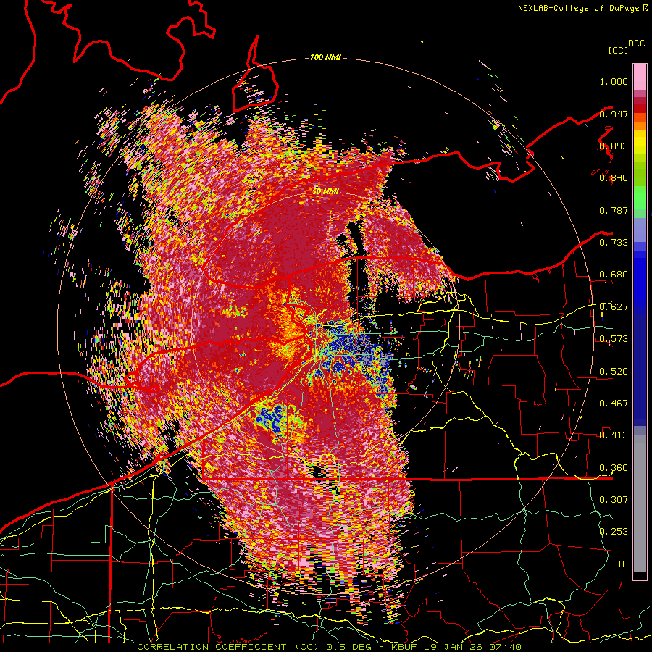
Task: Select the 0.573 legend value
Action: coord(614,339)
